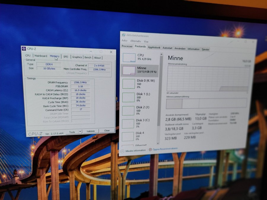Click the Resource Monitor icon at bottom

click(150, 149)
